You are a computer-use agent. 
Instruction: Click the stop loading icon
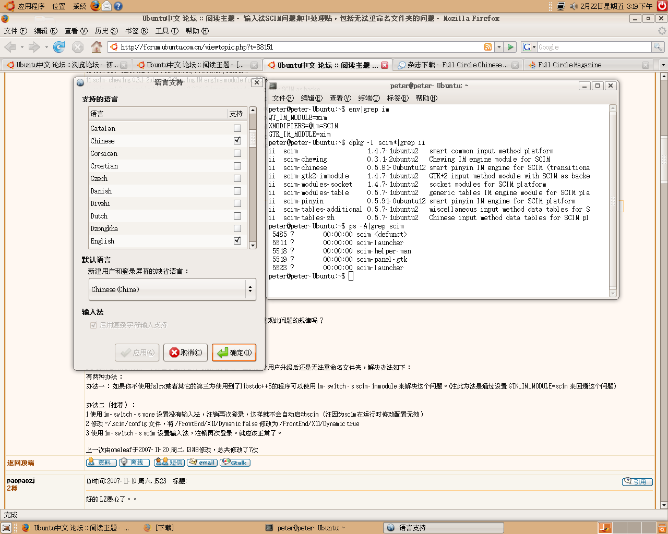pyautogui.click(x=78, y=47)
